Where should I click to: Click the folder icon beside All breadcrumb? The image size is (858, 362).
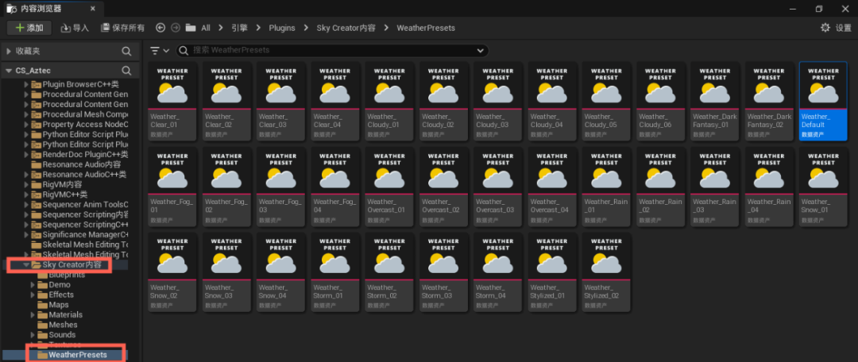point(191,28)
